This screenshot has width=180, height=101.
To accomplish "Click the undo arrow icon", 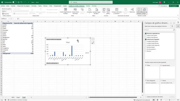I will [x=21, y=2].
